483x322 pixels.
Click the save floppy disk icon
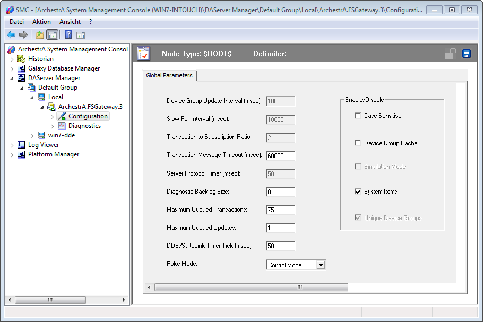(x=467, y=54)
